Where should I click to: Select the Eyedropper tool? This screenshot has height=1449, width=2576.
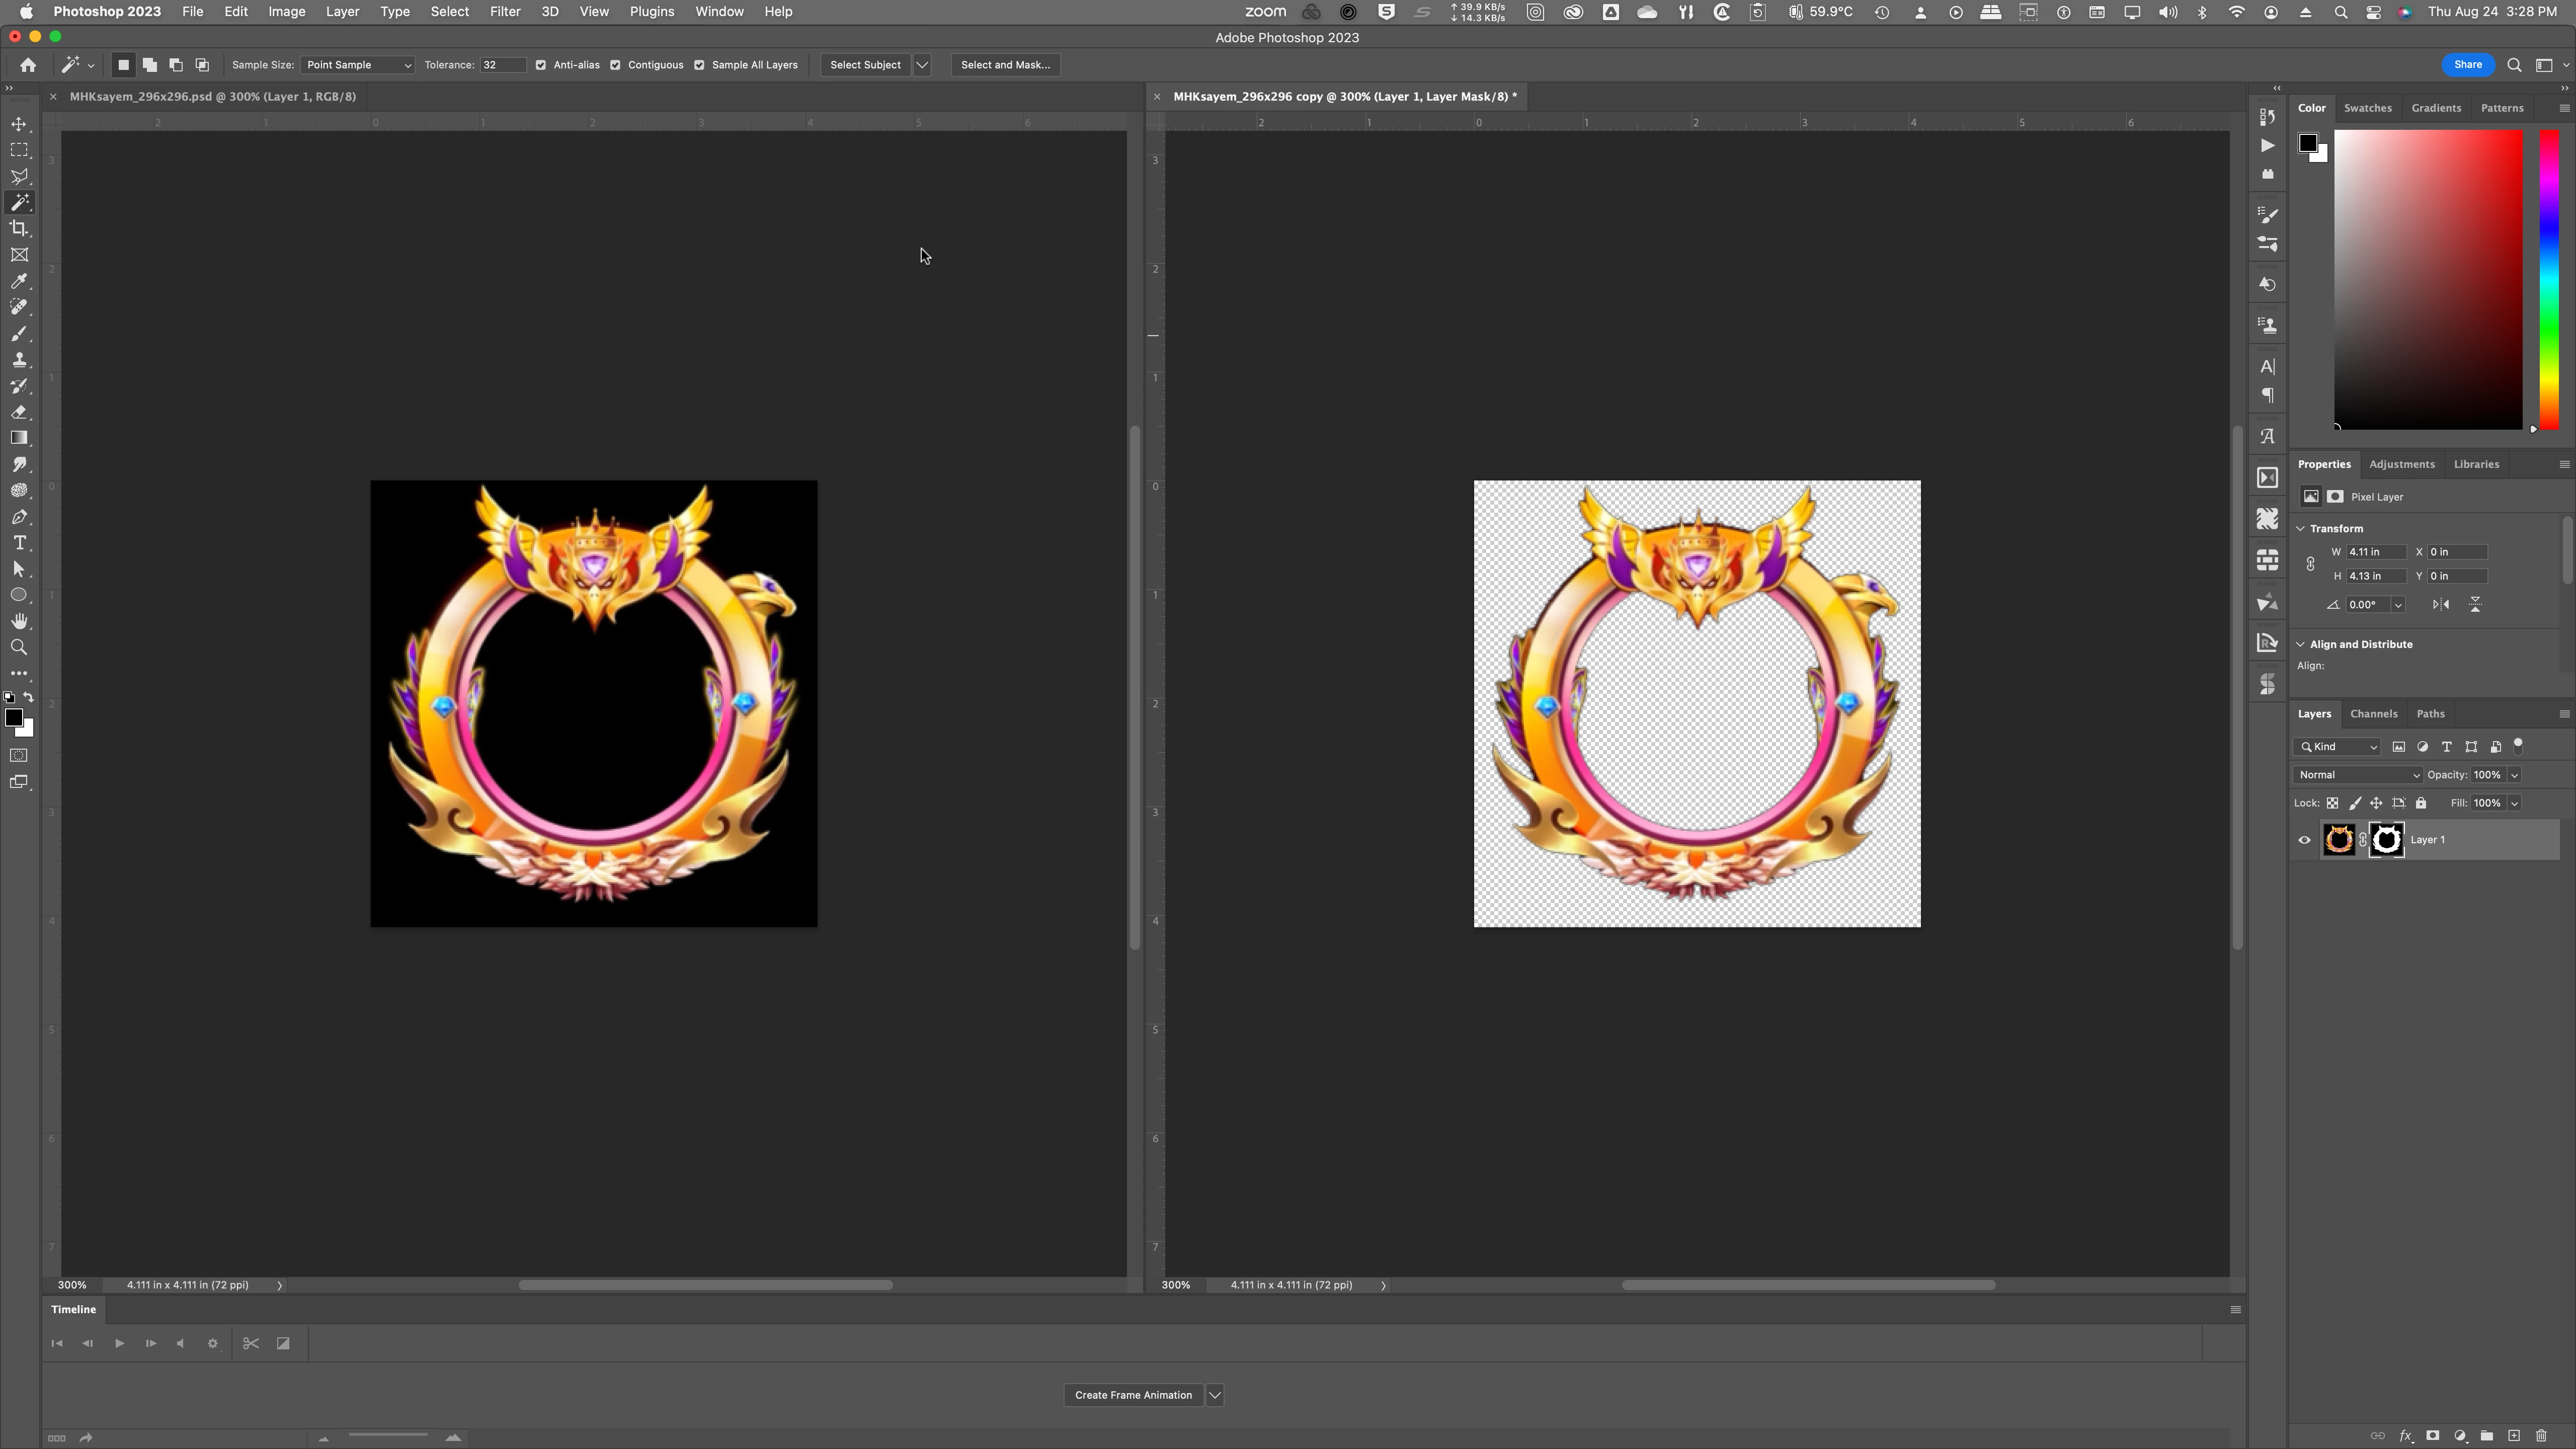[19, 281]
